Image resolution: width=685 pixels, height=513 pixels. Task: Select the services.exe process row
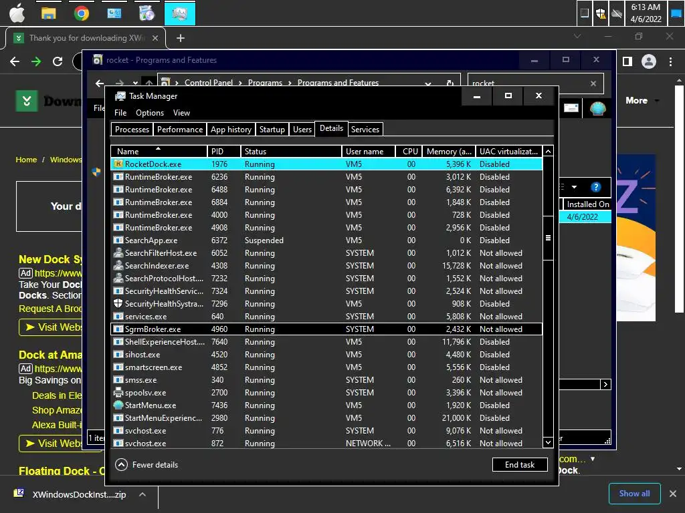tap(326, 317)
